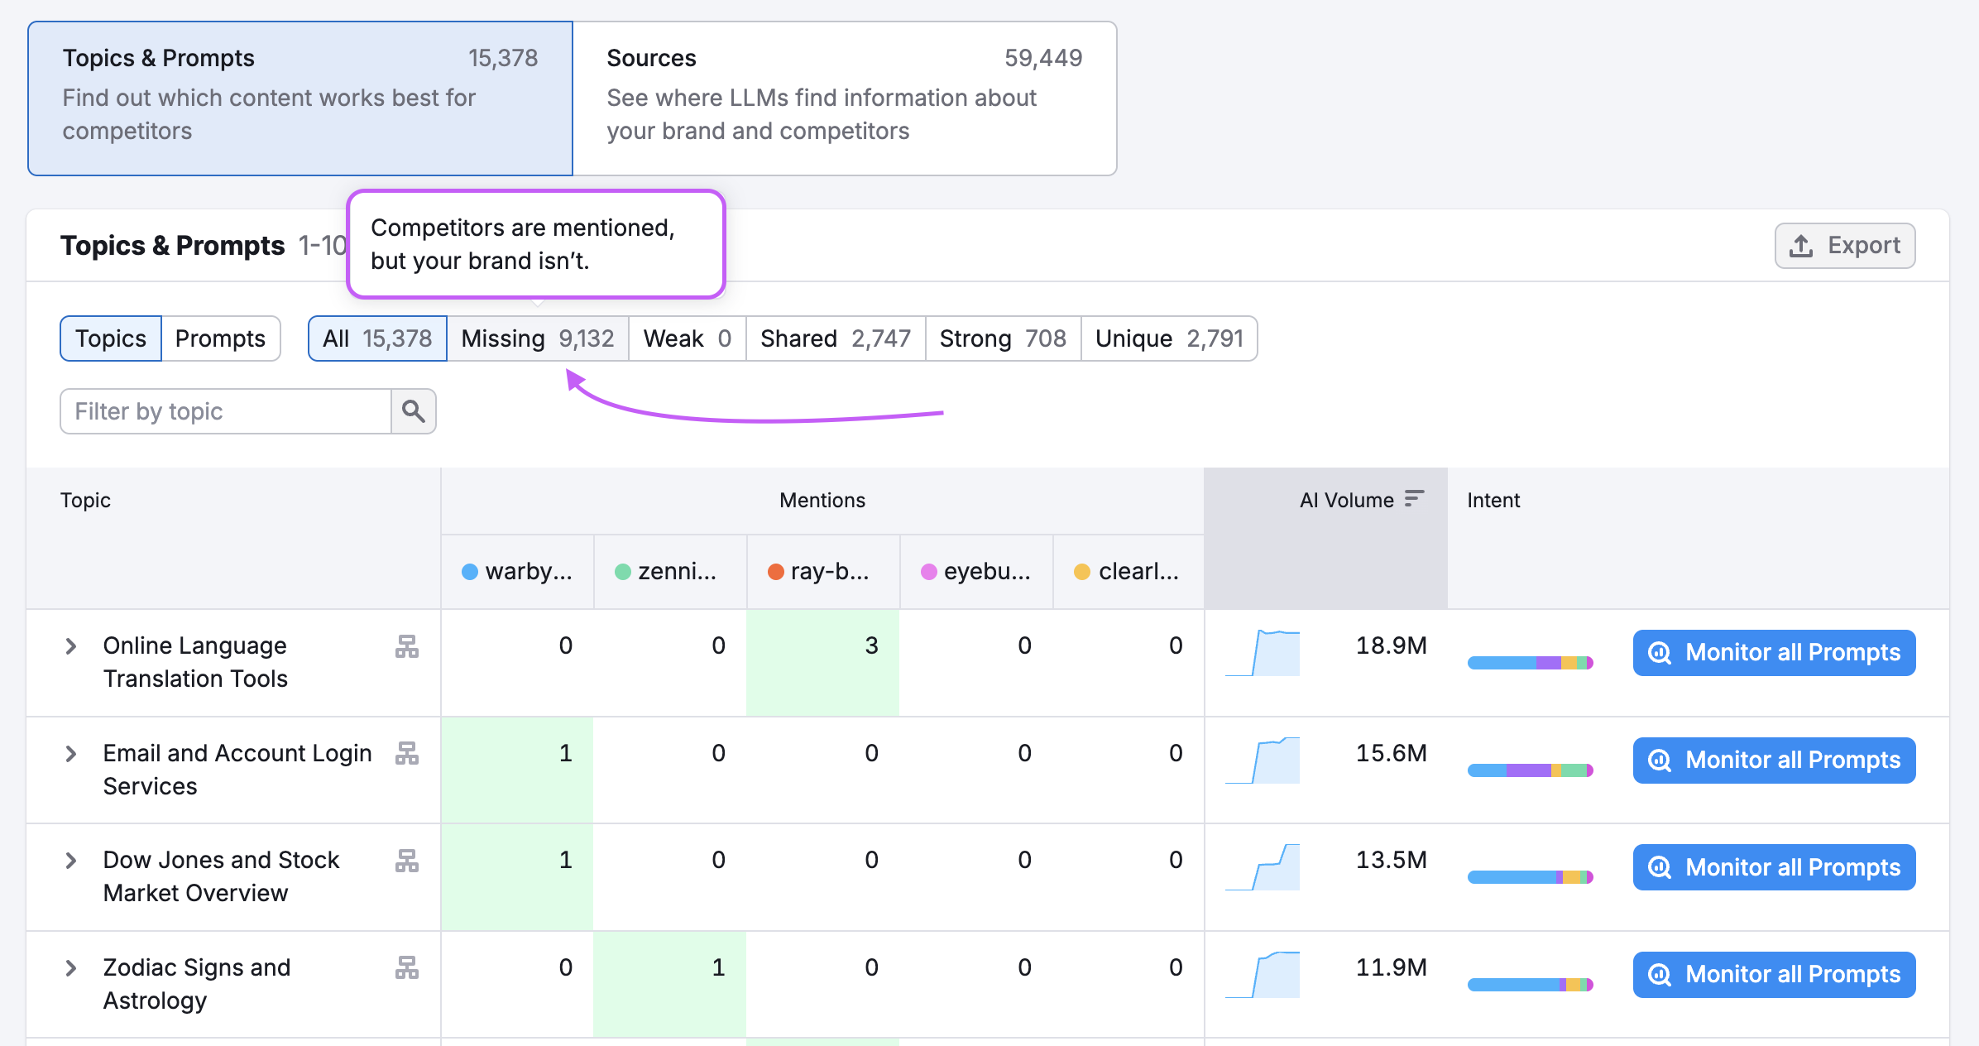The width and height of the screenshot is (1979, 1046).
Task: Select the Topics & Prompts card at the top
Action: [299, 98]
